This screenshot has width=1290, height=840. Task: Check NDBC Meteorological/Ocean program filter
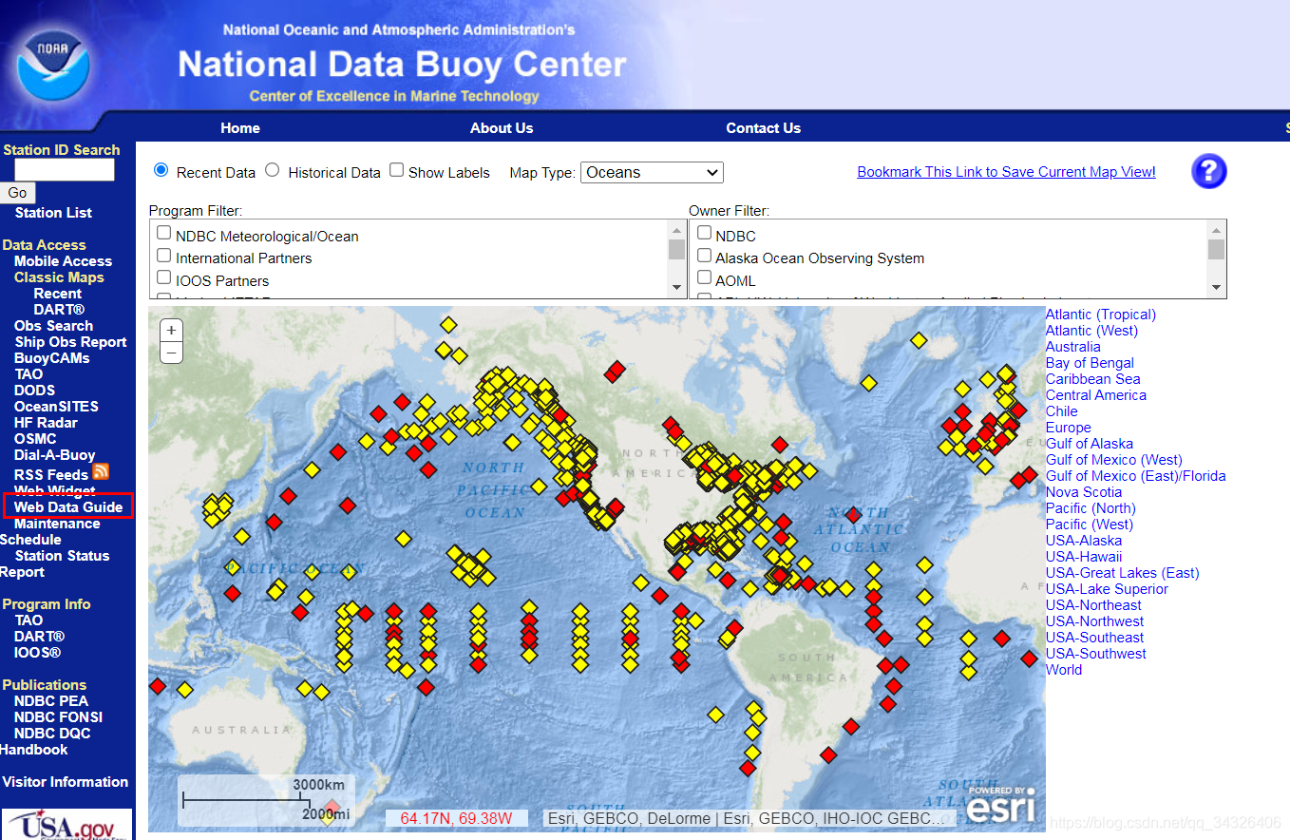(x=164, y=234)
